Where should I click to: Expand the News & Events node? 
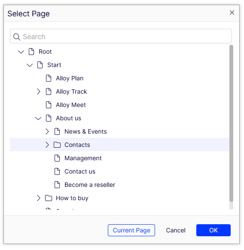(47, 131)
